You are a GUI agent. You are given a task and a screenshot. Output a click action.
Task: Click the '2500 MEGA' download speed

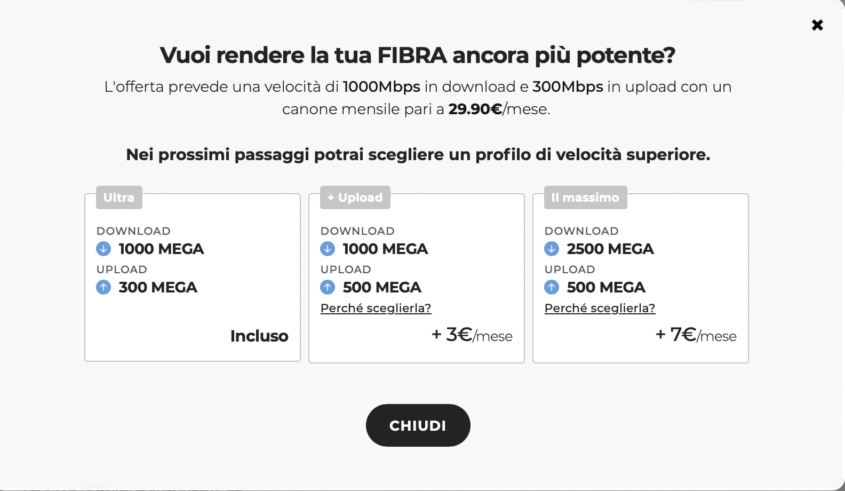click(610, 249)
